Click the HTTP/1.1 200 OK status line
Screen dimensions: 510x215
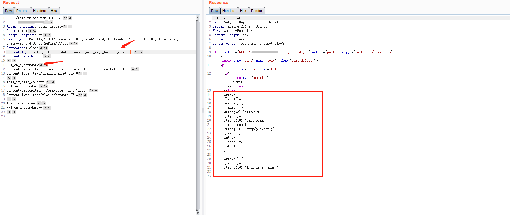coord(227,18)
